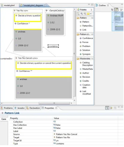Select the Problem palette tool
Viewport: 124px width, 147px height.
coord(85,46)
